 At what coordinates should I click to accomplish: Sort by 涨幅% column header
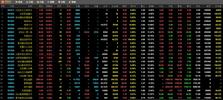click(49, 6)
